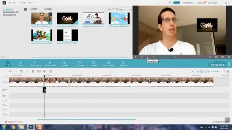
Task: Open the RECORD dropdown
Action: (x=49, y=9)
